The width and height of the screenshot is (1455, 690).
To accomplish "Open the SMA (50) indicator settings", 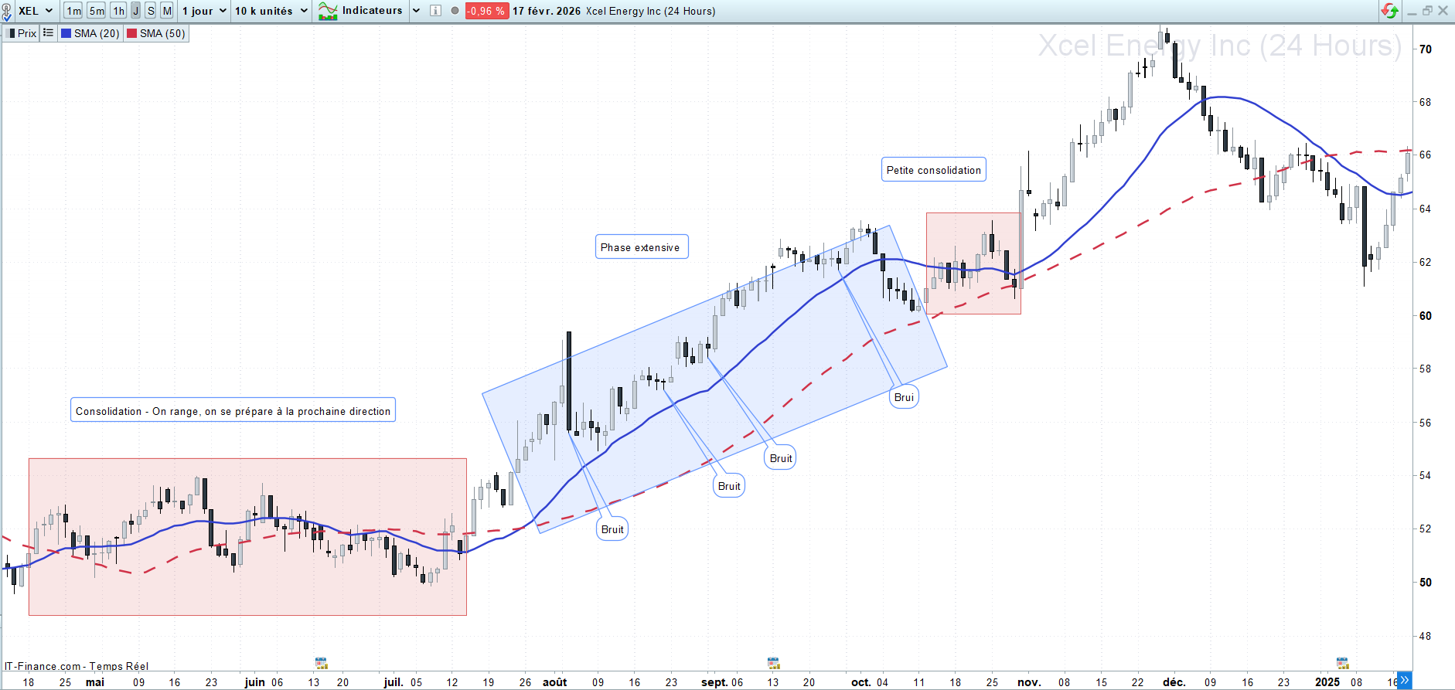I will point(156,33).
